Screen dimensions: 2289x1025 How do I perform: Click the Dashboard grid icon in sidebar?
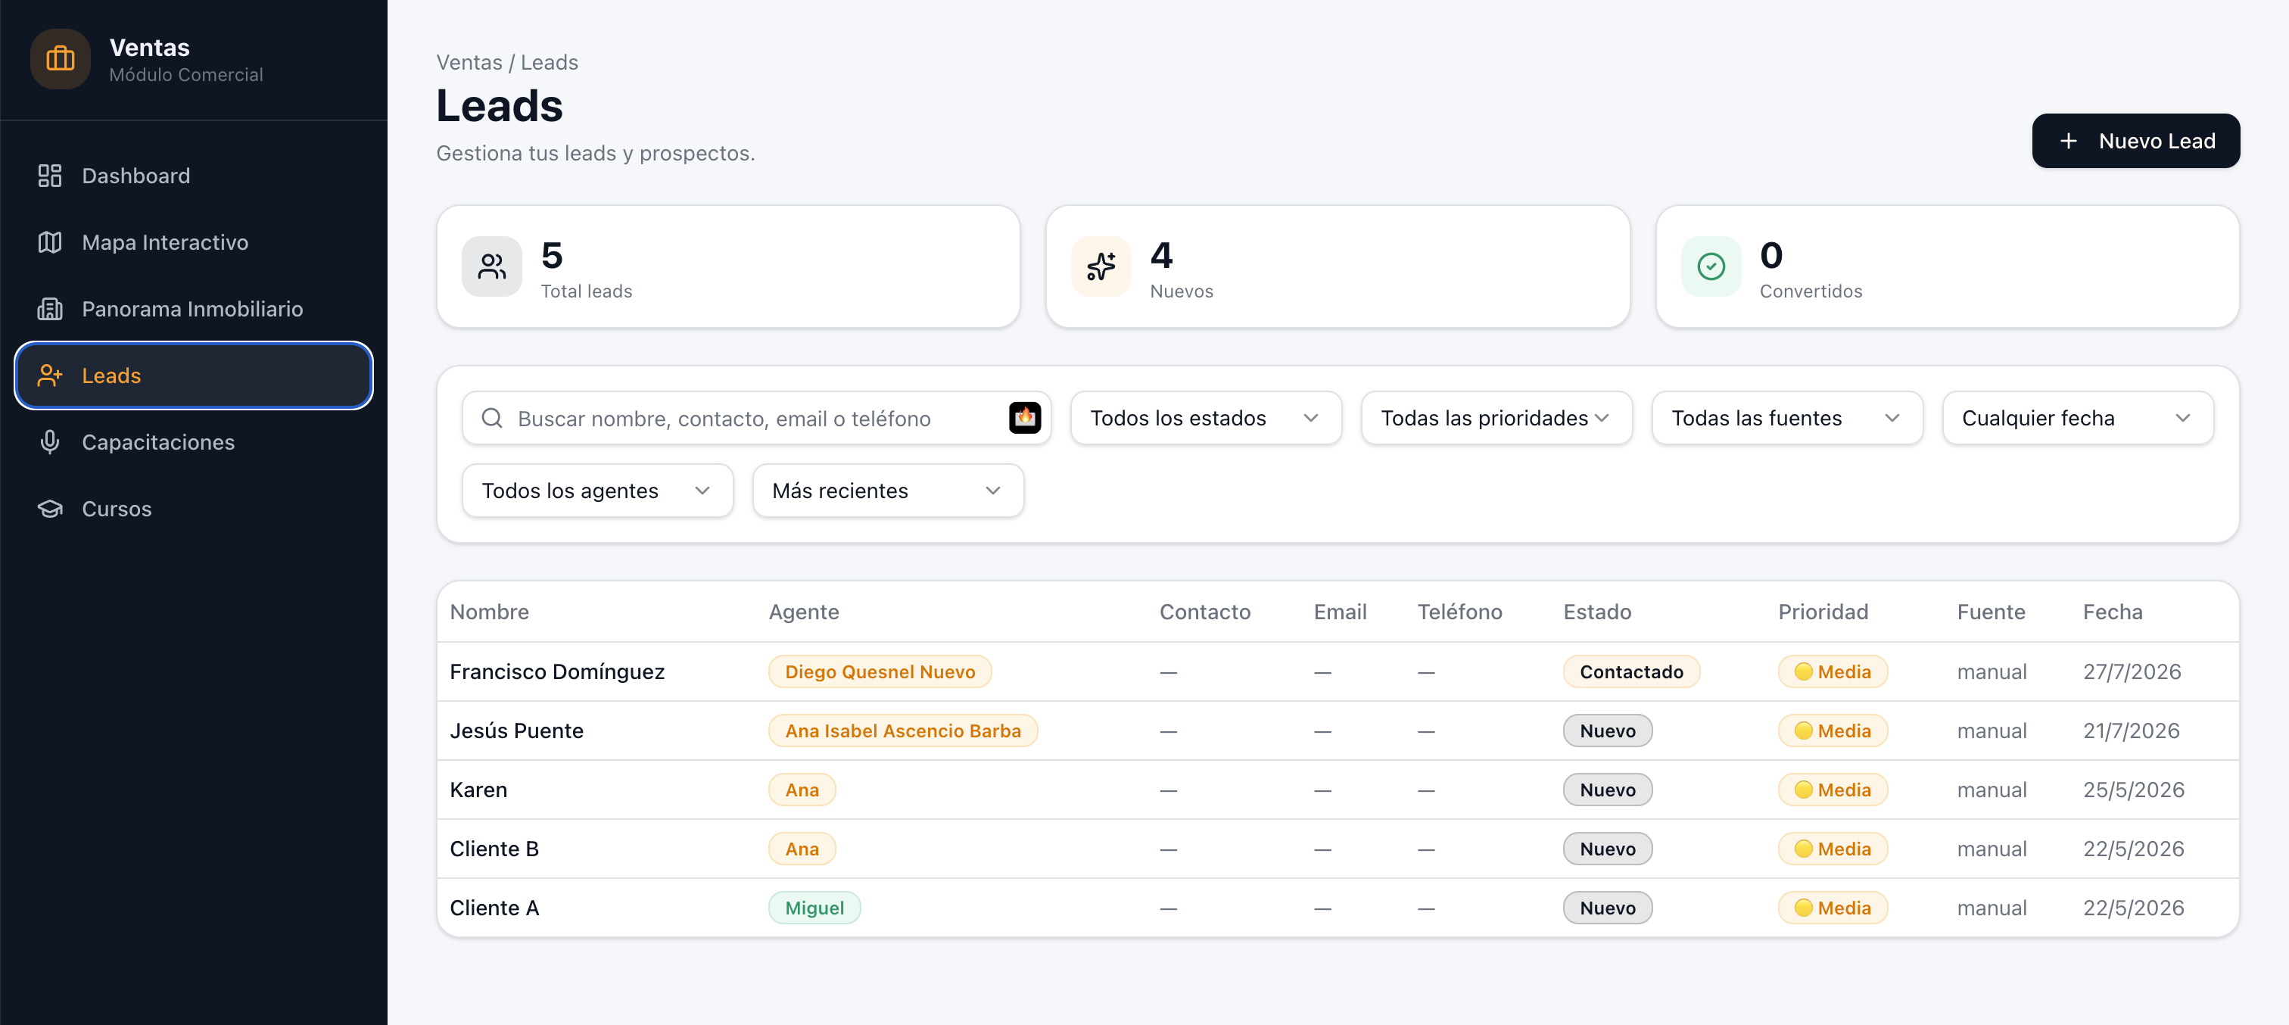tap(50, 176)
